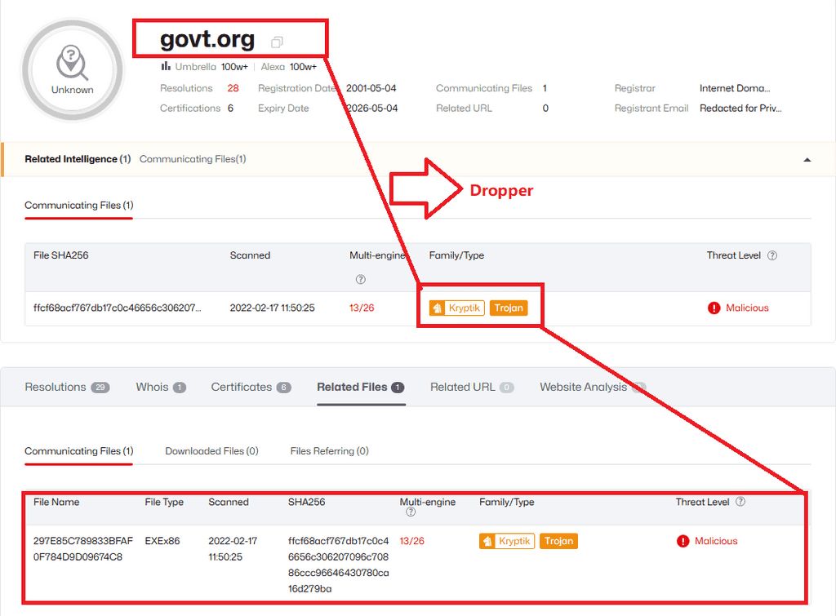
Task: Click Threat Level help icon in upper table
Action: point(772,255)
